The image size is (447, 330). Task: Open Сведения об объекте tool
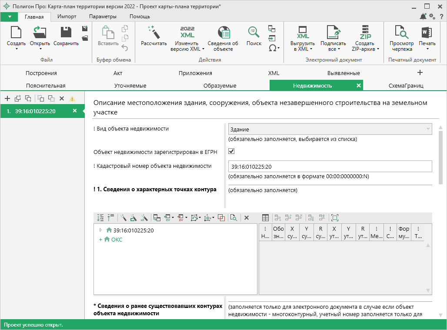click(223, 33)
